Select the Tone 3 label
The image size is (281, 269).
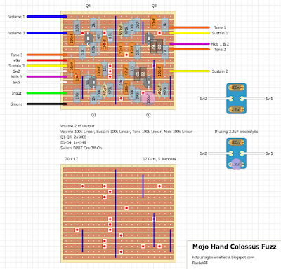point(16,55)
